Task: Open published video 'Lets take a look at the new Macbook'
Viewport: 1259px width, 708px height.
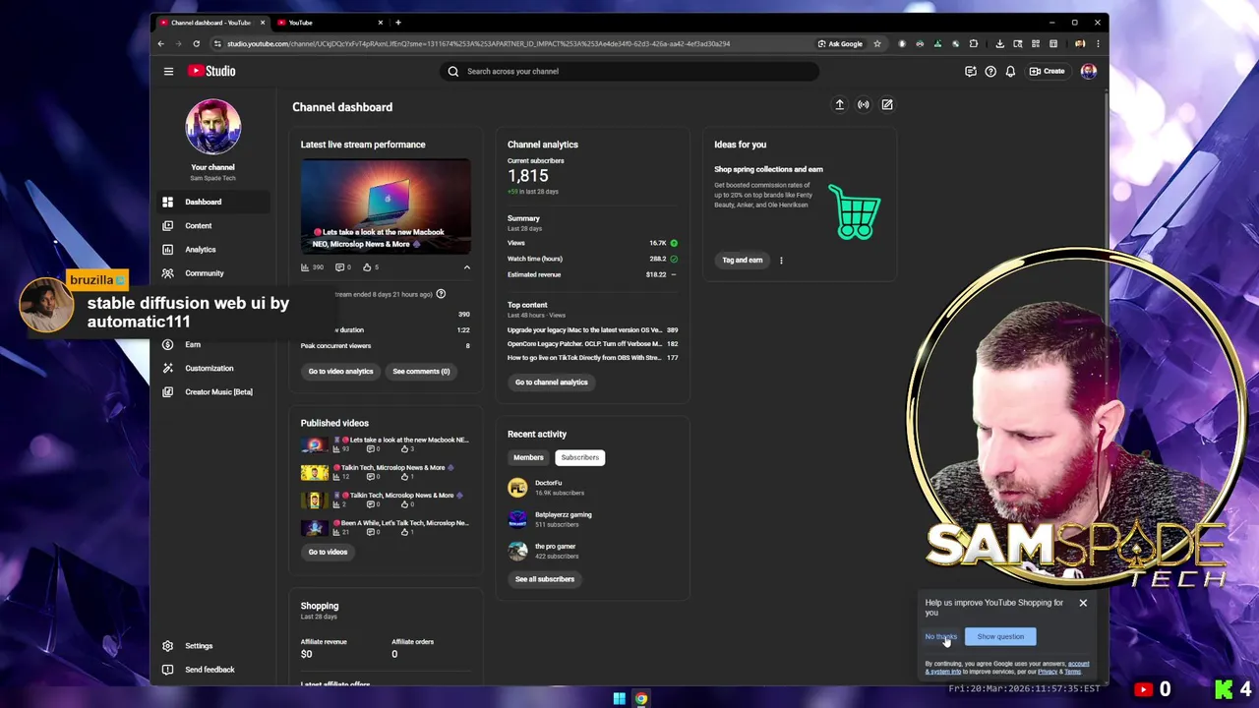Action: click(385, 444)
